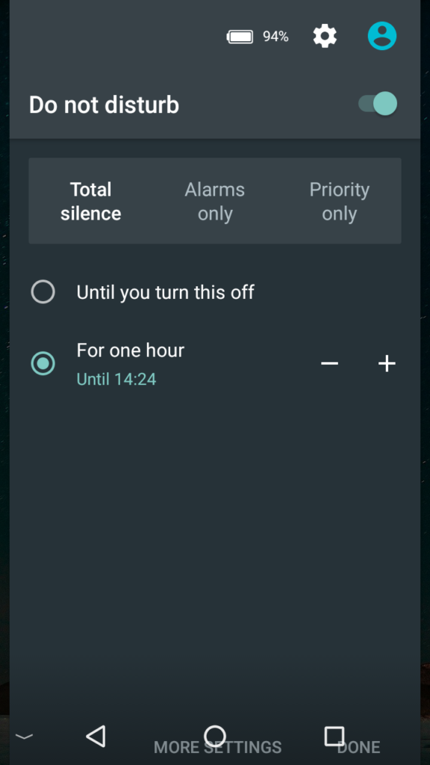Screen dimensions: 430x765
Task: Tap the user profile avatar icon
Action: click(382, 36)
